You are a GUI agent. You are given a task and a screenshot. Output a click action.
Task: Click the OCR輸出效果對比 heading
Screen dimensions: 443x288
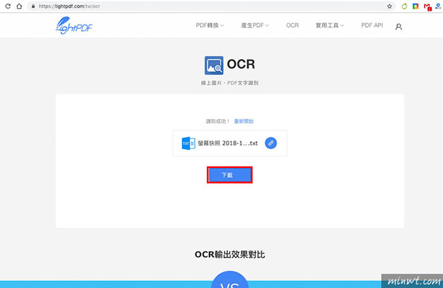point(230,254)
